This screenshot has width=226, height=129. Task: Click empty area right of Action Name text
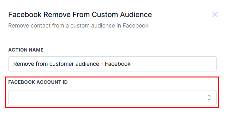click(174, 64)
